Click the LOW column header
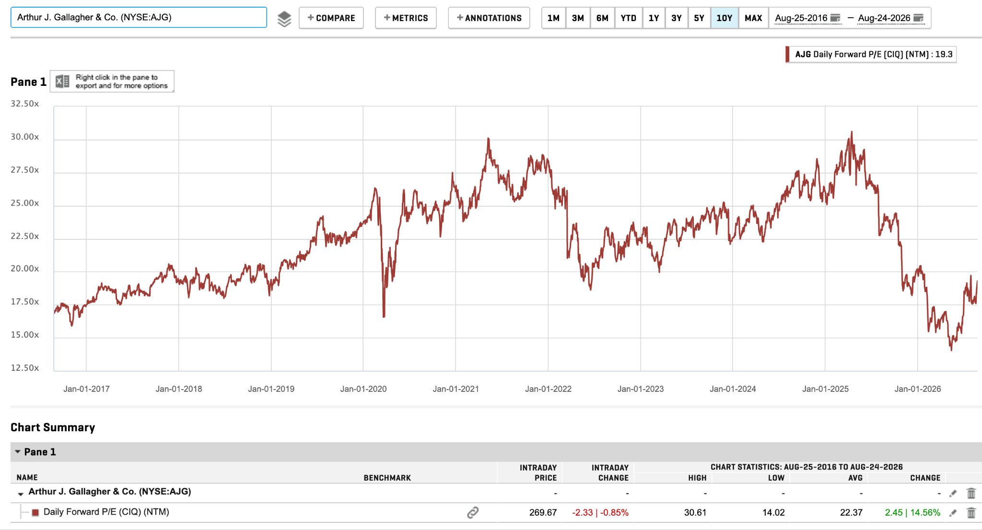This screenshot has width=982, height=530. [776, 478]
